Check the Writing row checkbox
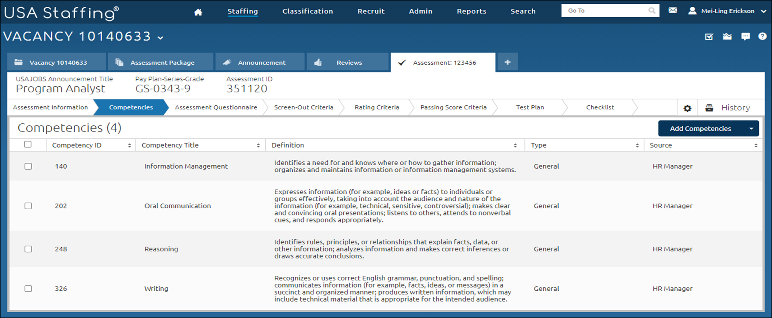This screenshot has width=772, height=318. (28, 288)
